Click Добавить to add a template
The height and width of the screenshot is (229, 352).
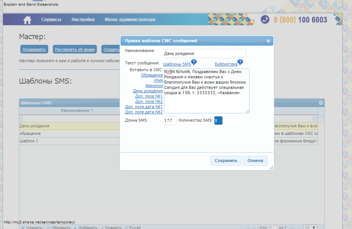[86, 227]
